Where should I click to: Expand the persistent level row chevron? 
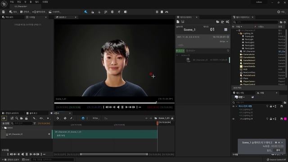236,106
